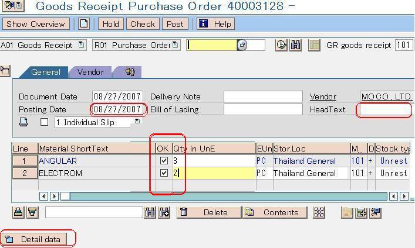Click the Qty in UnE column header

[214, 149]
